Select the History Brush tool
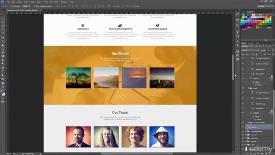Viewport: 275px width, 155px height. [3, 49]
